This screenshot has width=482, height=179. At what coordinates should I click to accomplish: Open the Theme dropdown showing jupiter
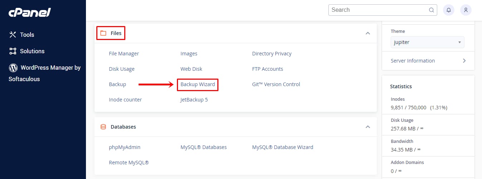(x=427, y=42)
